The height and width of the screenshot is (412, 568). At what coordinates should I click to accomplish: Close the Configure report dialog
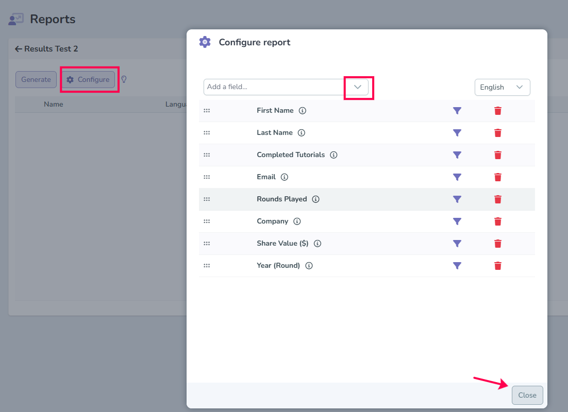[527, 395]
